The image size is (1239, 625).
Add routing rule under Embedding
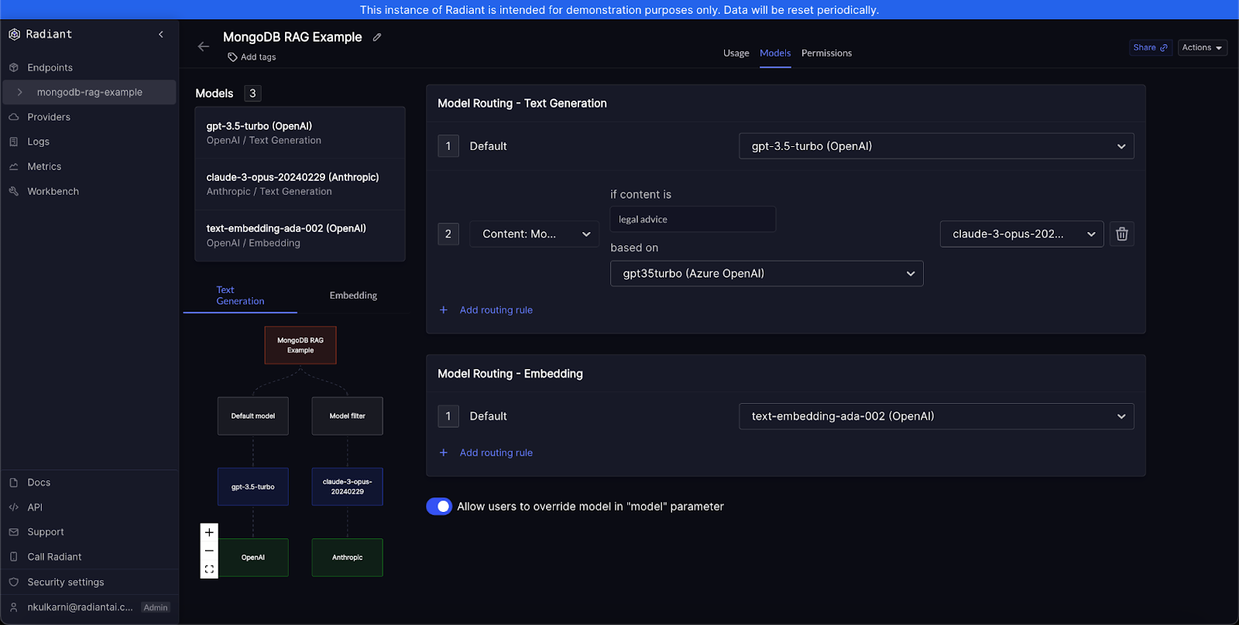click(496, 453)
